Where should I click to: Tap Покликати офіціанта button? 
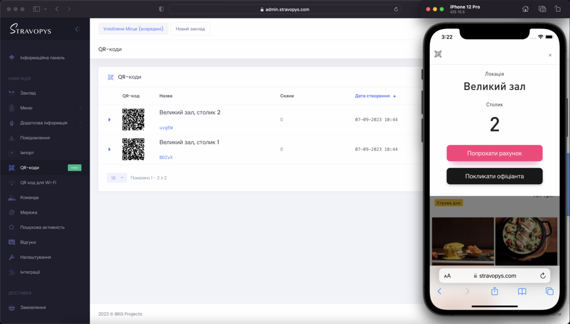click(x=495, y=176)
